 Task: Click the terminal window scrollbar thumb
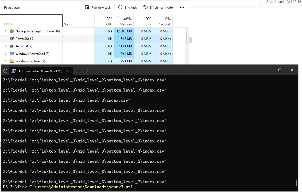(297, 183)
